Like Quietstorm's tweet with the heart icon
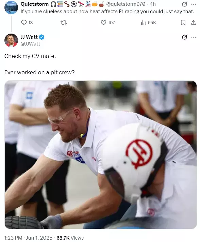The height and width of the screenshot is (242, 200). tap(103, 23)
